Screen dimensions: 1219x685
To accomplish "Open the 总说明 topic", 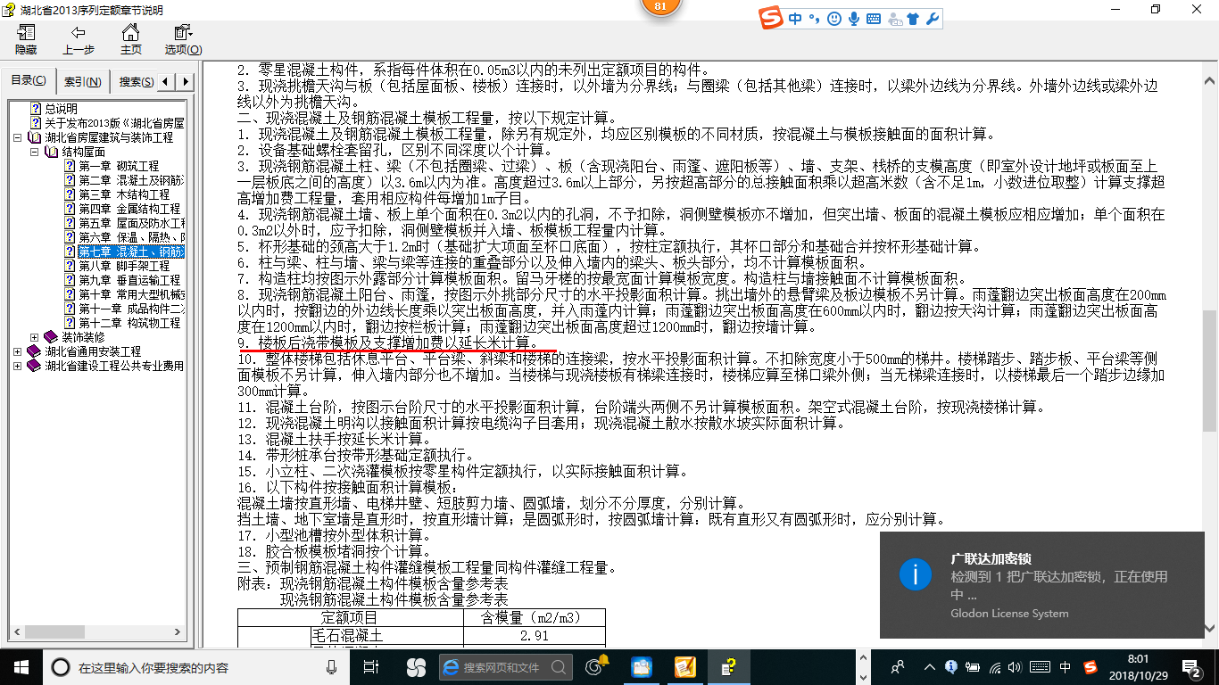I will pyautogui.click(x=61, y=109).
